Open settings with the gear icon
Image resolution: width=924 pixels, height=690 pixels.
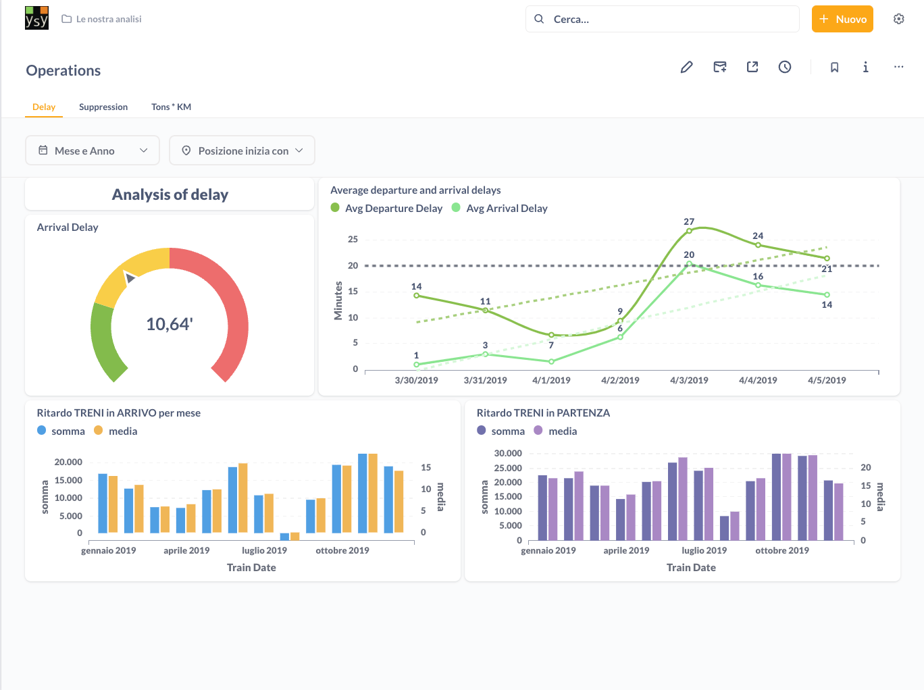pos(898,18)
